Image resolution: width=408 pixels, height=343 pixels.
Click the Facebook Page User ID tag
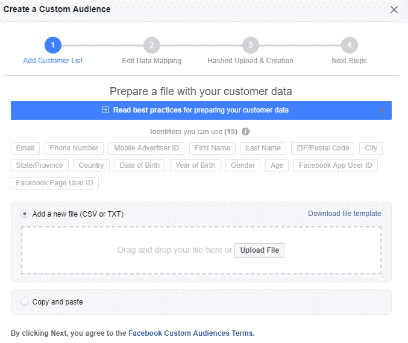coord(55,183)
